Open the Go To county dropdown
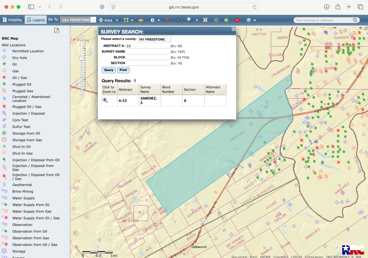Viewport: 368px width, 258px height. tap(93, 20)
